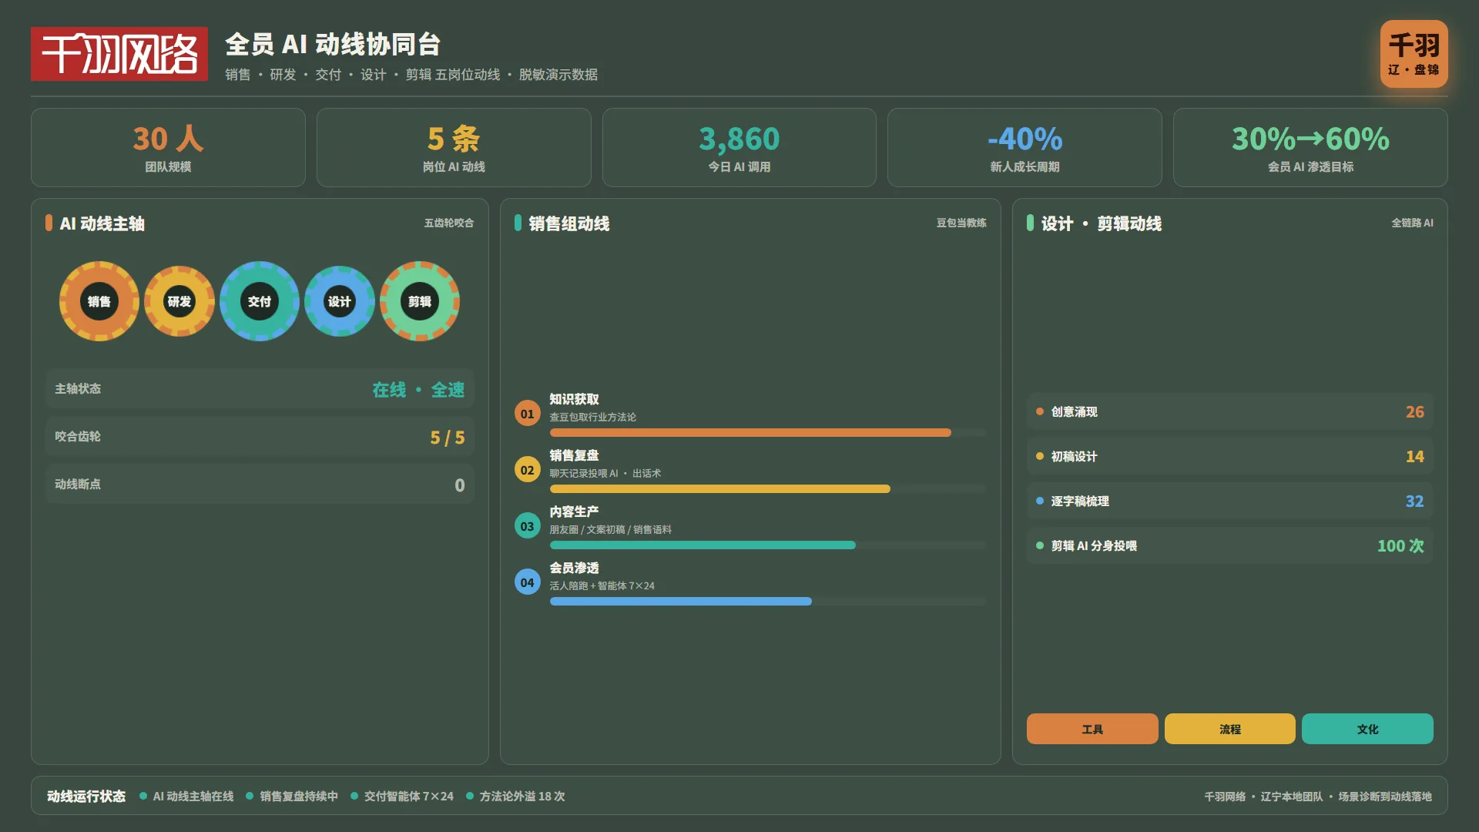Image resolution: width=1479 pixels, height=832 pixels.
Task: Select the 创意涌现 26 row
Action: click(x=1230, y=411)
